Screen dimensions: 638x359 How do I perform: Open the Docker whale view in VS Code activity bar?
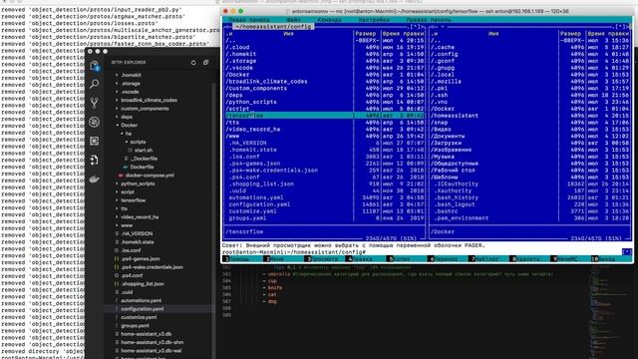[x=94, y=179]
